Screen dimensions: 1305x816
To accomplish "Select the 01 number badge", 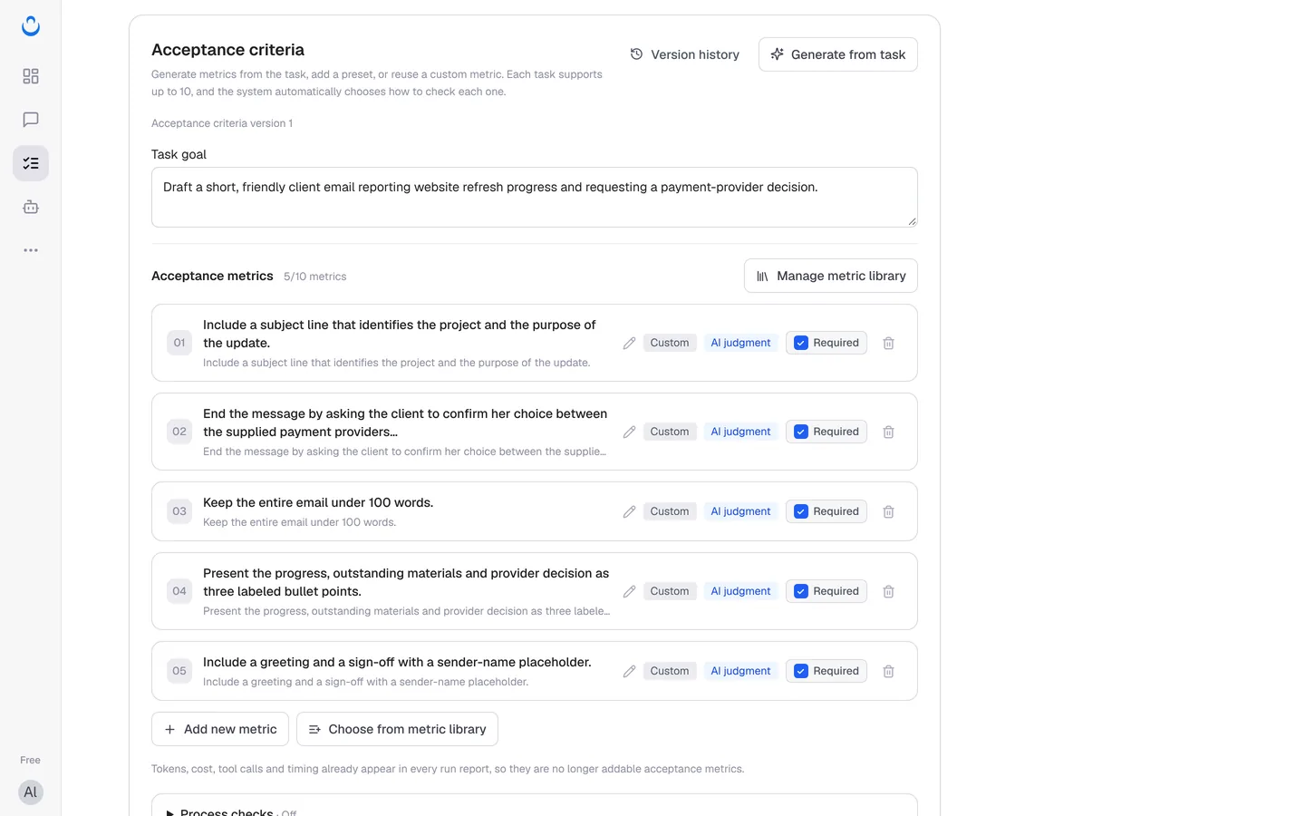I will pos(179,343).
